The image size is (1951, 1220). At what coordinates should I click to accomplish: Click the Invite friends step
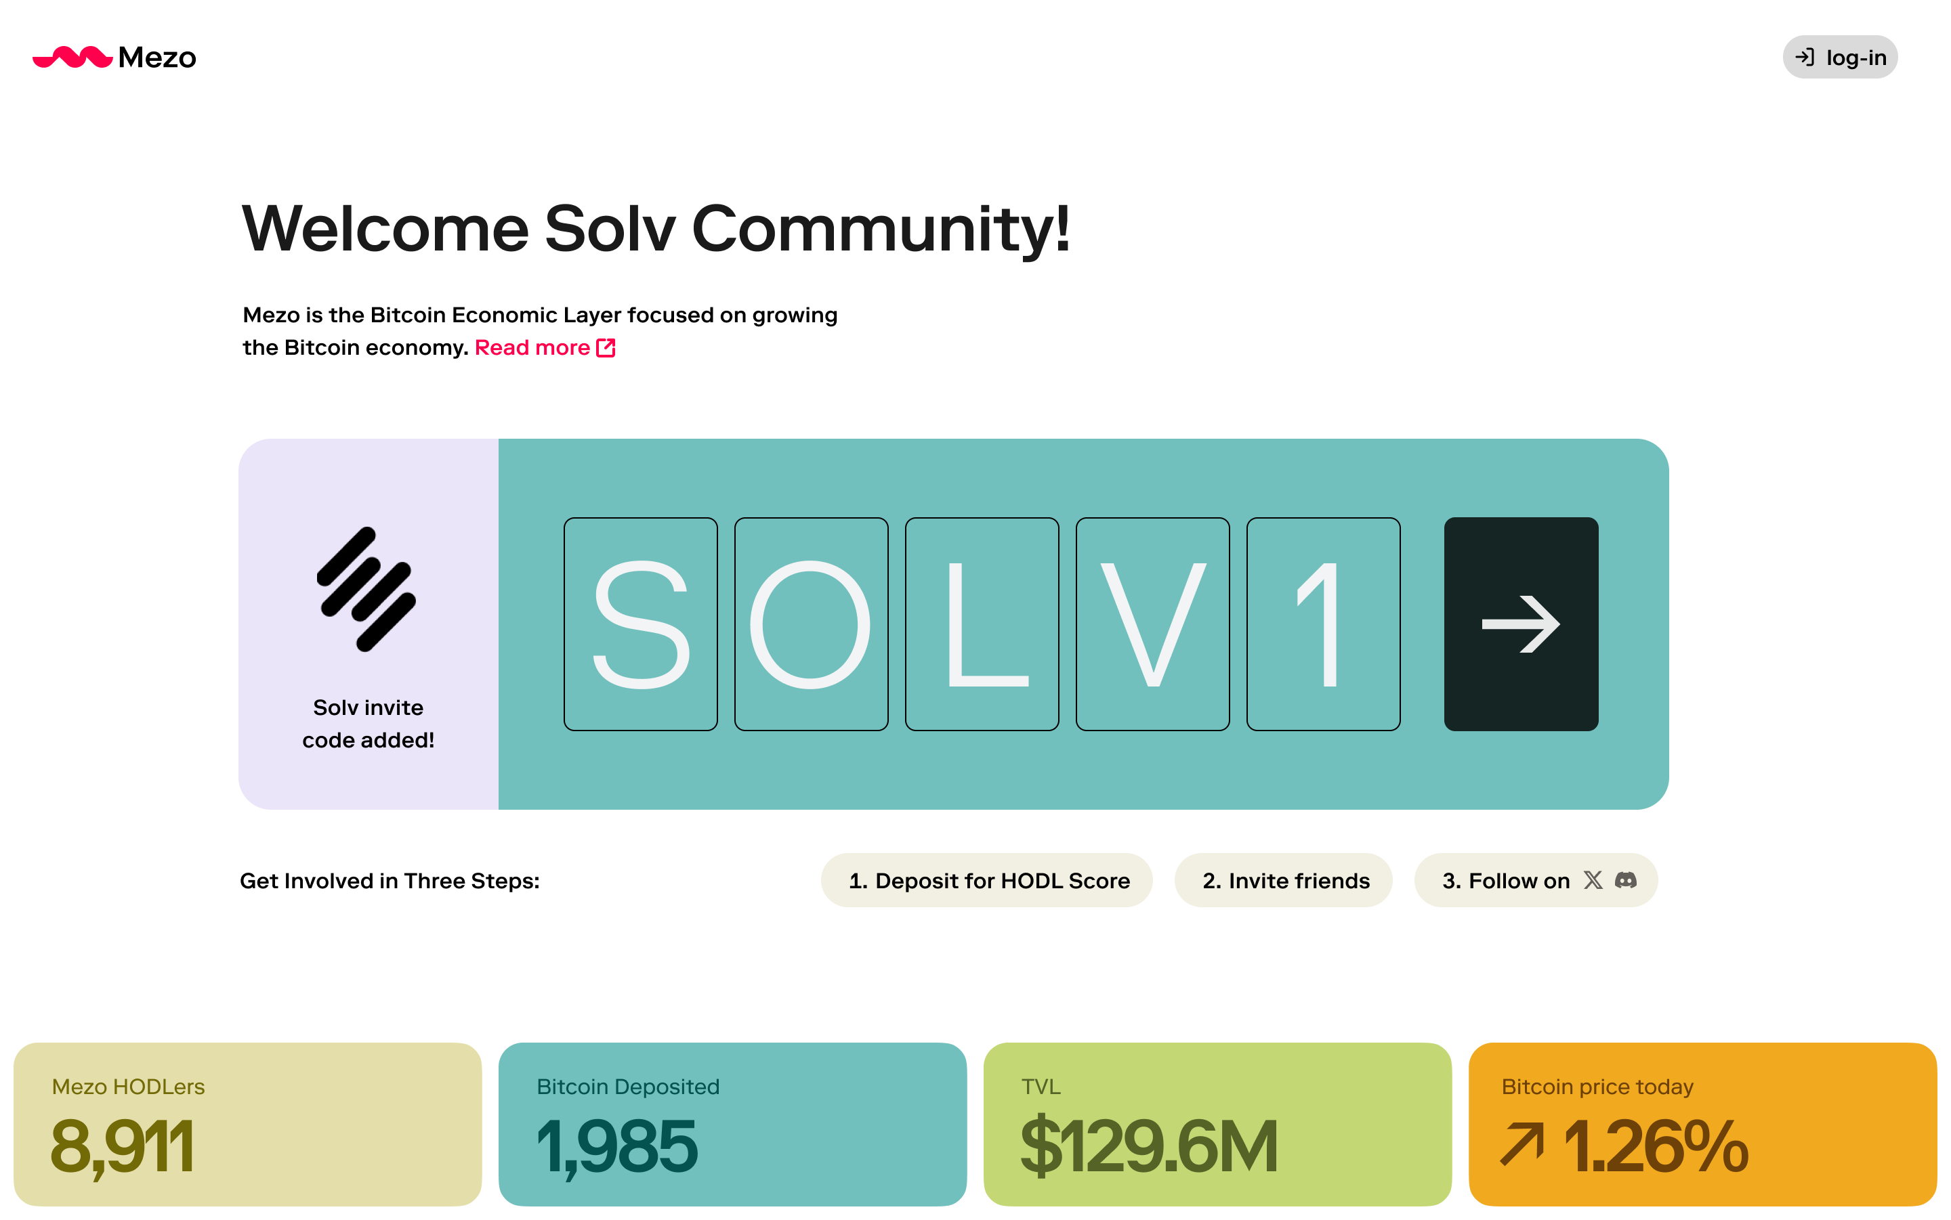coord(1284,880)
